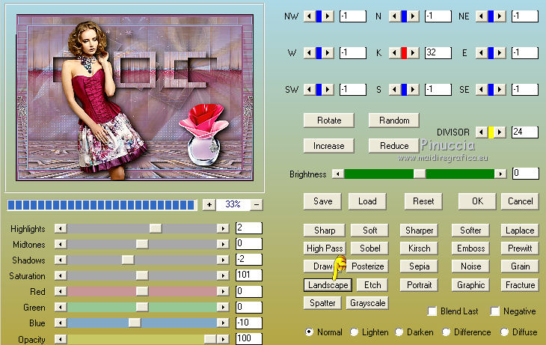Select the Darken blend mode radio
Viewport: 546px width, 345px height.
click(399, 332)
